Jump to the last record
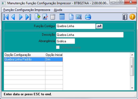138x99 pixels. point(28,17)
